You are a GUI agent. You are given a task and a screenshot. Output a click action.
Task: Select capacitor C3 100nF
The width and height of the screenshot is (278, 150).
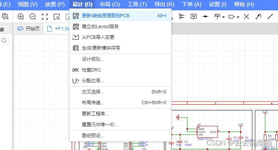pos(180,142)
